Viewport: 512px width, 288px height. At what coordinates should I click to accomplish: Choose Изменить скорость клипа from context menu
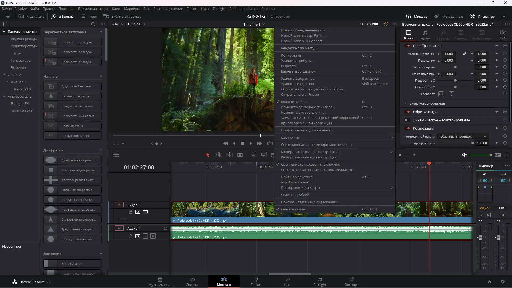tap(304, 112)
